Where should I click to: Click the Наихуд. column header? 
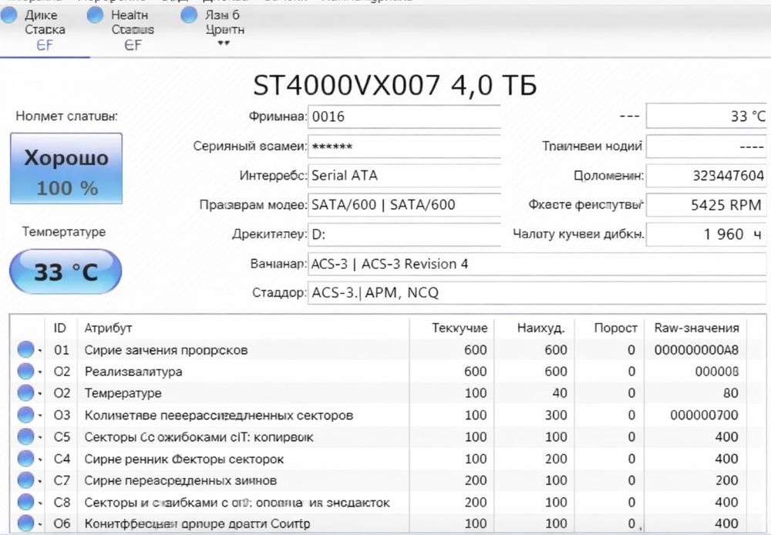click(x=541, y=328)
